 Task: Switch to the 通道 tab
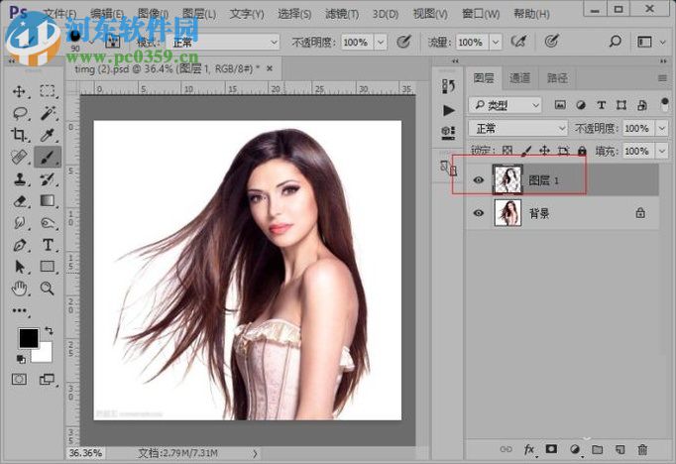click(519, 78)
